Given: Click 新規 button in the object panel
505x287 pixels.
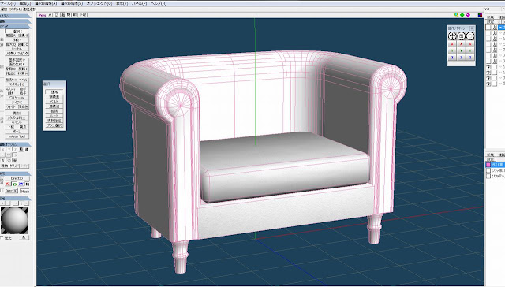Looking at the screenshot, I should click(x=491, y=17).
